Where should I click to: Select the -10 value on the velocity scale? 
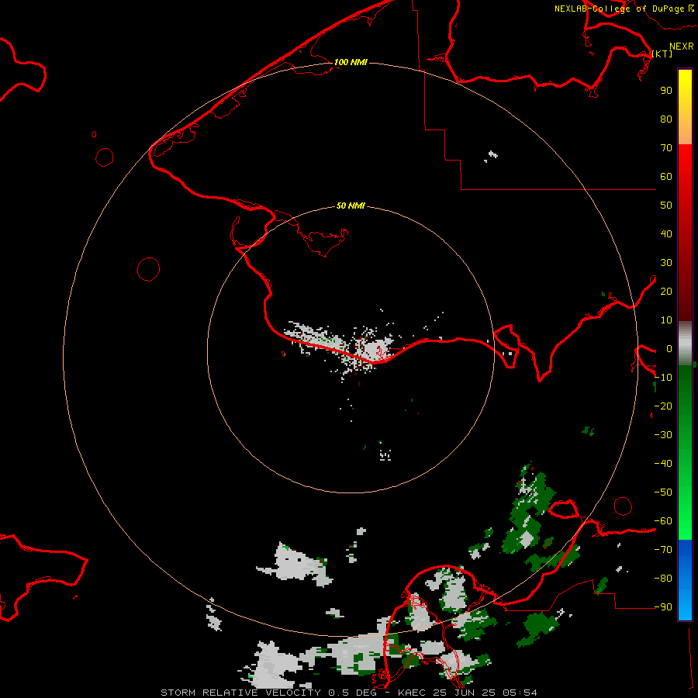pos(663,378)
